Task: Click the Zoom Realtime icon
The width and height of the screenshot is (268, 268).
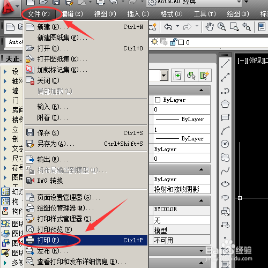Action: (x=221, y=27)
